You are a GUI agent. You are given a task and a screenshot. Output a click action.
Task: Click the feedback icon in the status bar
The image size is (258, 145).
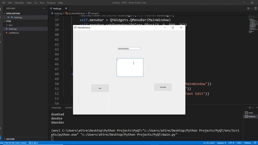point(255,143)
